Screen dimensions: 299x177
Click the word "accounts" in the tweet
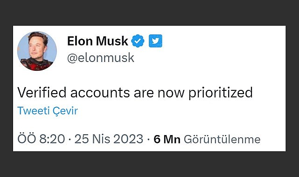coord(100,93)
